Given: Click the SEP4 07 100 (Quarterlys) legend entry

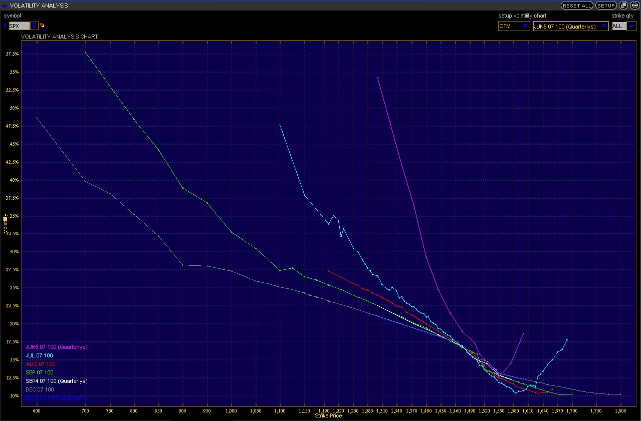Looking at the screenshot, I should click(x=56, y=381).
